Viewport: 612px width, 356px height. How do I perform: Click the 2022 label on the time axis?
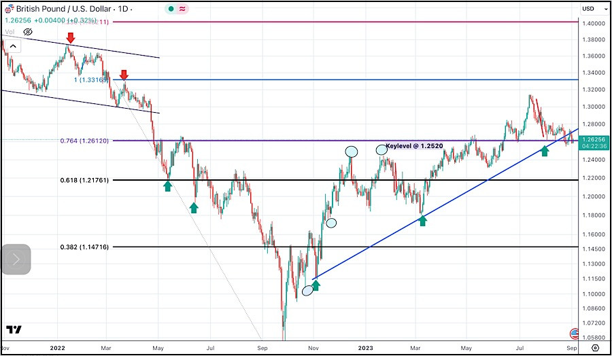[57, 348]
